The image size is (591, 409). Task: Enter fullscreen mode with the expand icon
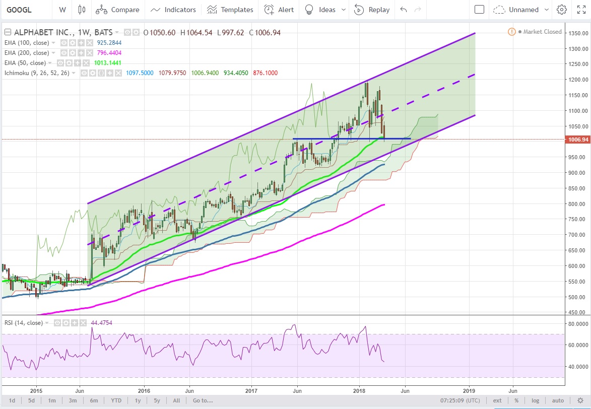tap(581, 10)
